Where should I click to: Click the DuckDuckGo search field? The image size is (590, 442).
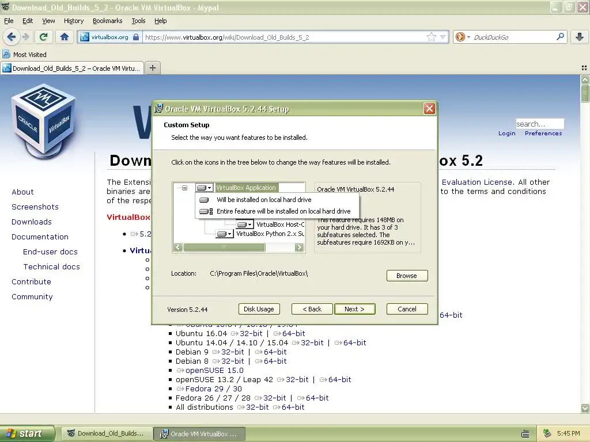pyautogui.click(x=513, y=37)
